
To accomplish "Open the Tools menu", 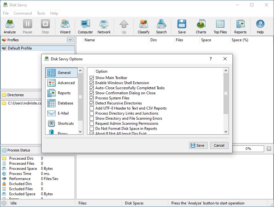I will (41, 13).
